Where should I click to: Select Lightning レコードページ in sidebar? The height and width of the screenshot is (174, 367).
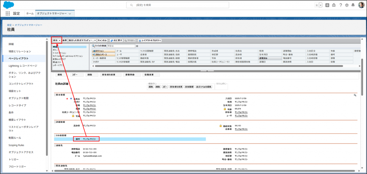(x=23, y=66)
